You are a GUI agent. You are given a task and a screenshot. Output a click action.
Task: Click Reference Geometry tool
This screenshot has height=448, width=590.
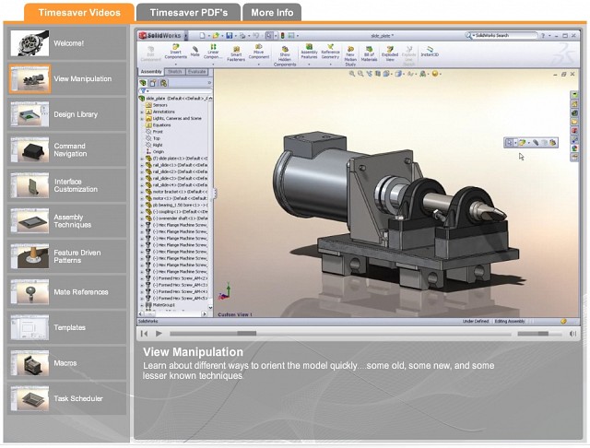pyautogui.click(x=330, y=51)
